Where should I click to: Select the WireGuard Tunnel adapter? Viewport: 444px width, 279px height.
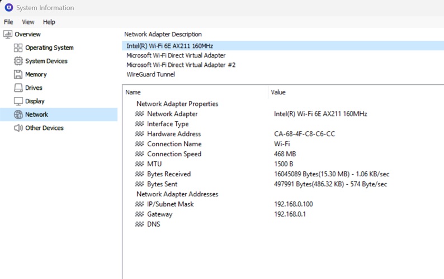point(150,74)
